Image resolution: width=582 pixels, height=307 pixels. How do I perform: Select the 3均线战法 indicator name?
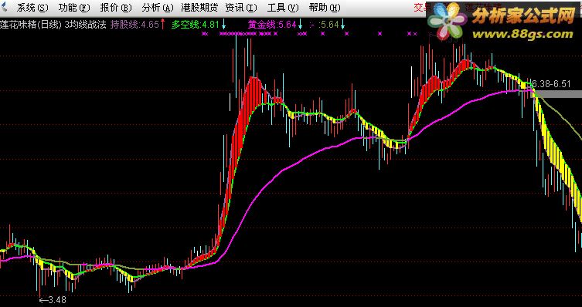coord(85,25)
